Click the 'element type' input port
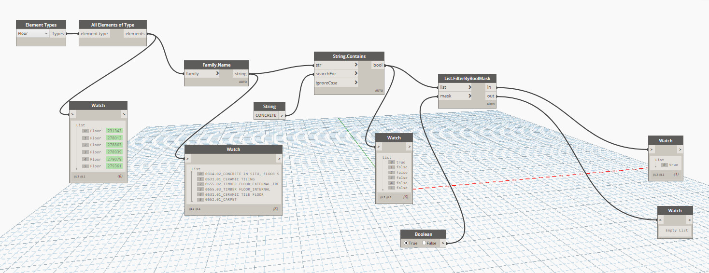 (x=95, y=34)
